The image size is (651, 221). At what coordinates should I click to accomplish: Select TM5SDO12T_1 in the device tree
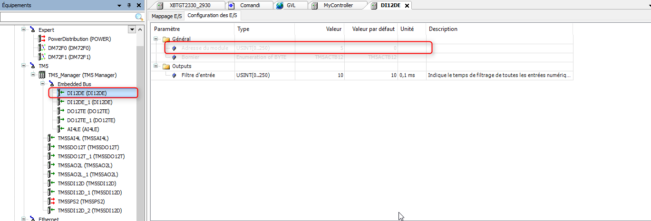91,156
